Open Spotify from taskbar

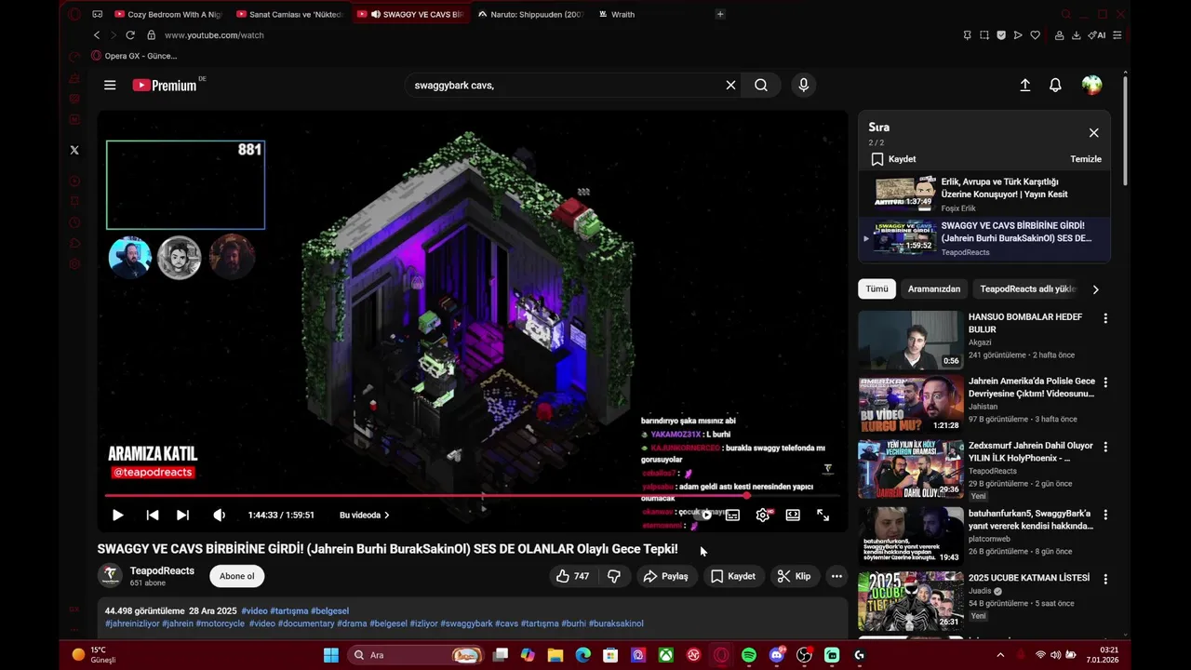[749, 655]
